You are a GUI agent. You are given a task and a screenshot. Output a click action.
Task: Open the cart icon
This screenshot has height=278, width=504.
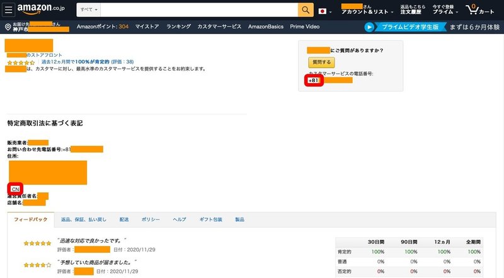[x=479, y=9]
